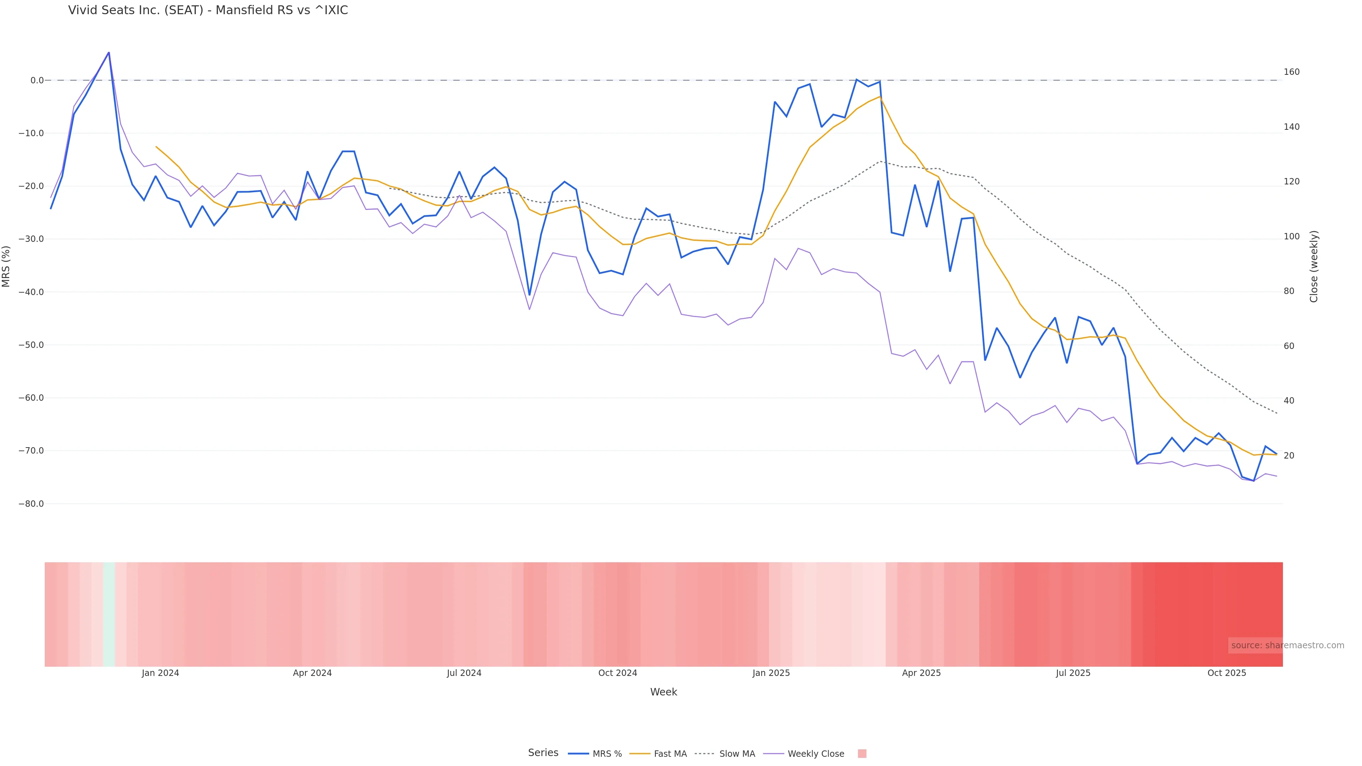
Task: Open the sharemaestro.com source watermark
Action: [1287, 645]
